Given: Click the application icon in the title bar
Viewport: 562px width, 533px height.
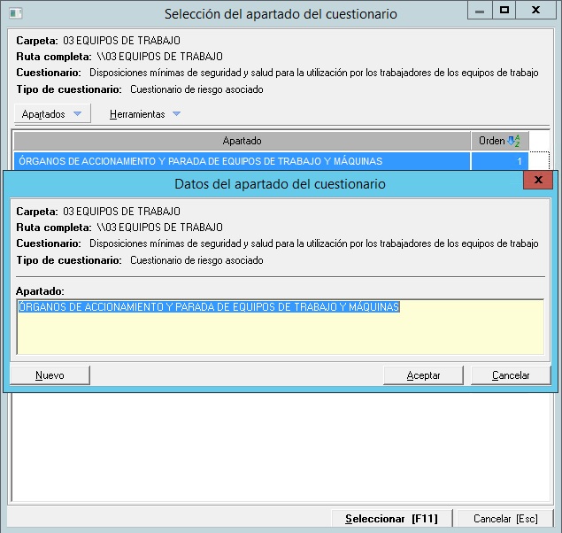Looking at the screenshot, I should click(13, 13).
